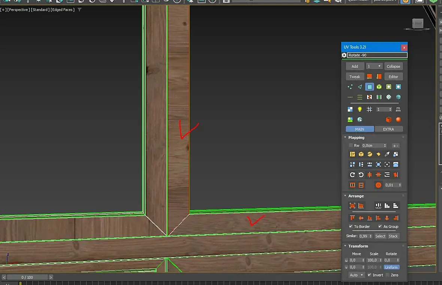The width and height of the screenshot is (442, 285).
Task: Click the yellow planar diamond mapping icon
Action: [x=378, y=154]
